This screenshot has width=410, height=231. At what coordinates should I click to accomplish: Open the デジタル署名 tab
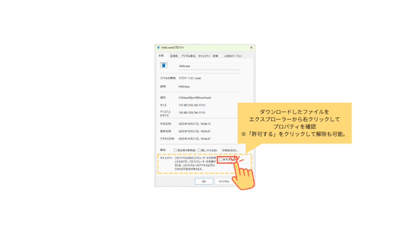point(188,56)
